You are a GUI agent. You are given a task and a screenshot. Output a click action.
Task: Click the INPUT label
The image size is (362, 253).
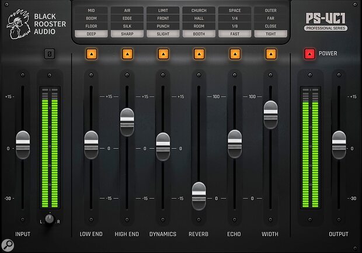[x=23, y=234]
